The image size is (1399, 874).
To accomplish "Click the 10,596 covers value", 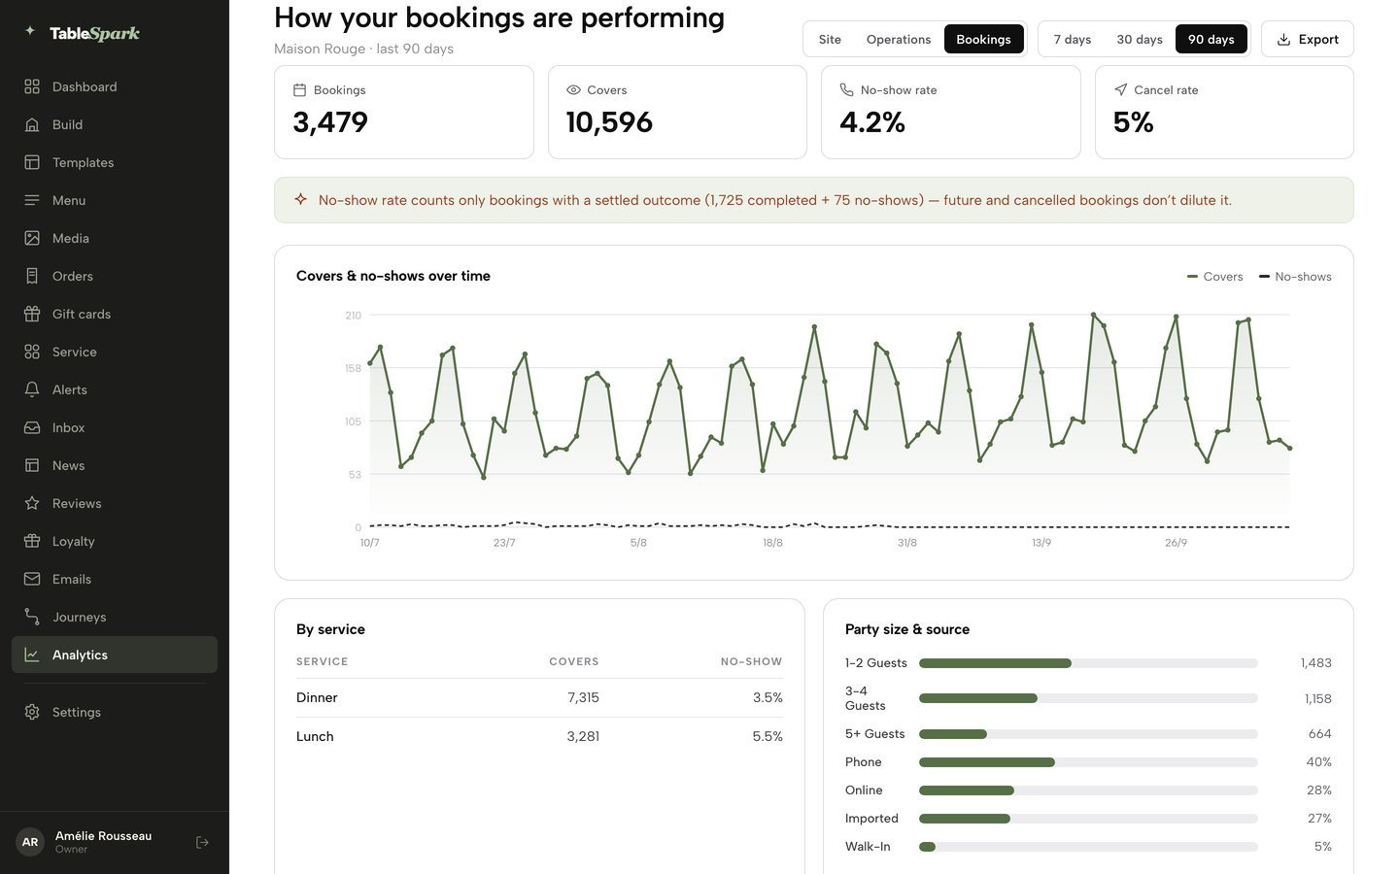I will tap(609, 122).
